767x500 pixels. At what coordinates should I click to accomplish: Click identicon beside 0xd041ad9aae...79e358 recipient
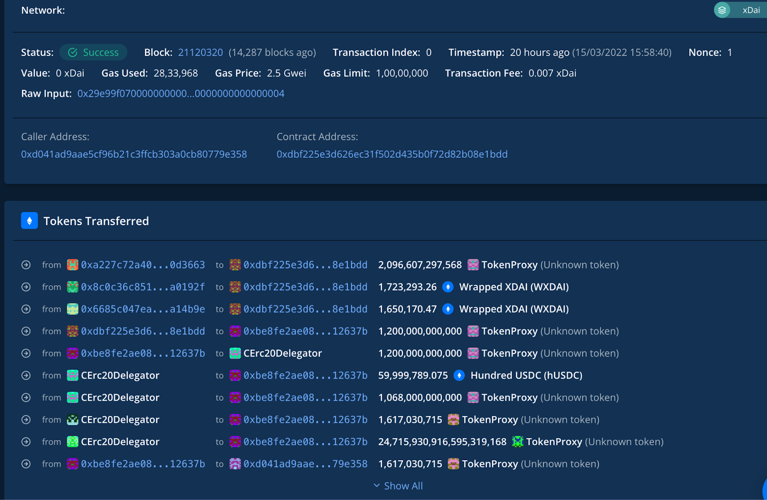[235, 464]
